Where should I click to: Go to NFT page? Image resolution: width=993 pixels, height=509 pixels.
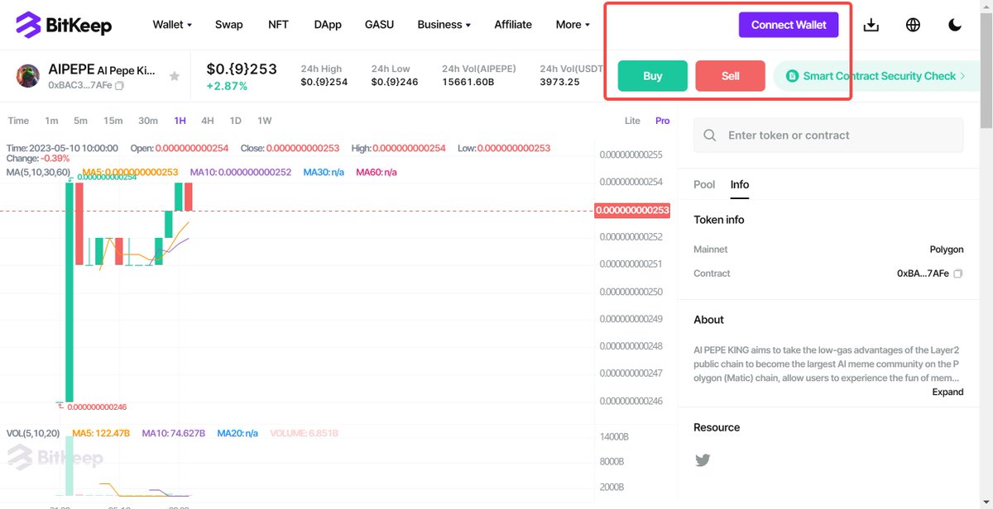[279, 25]
